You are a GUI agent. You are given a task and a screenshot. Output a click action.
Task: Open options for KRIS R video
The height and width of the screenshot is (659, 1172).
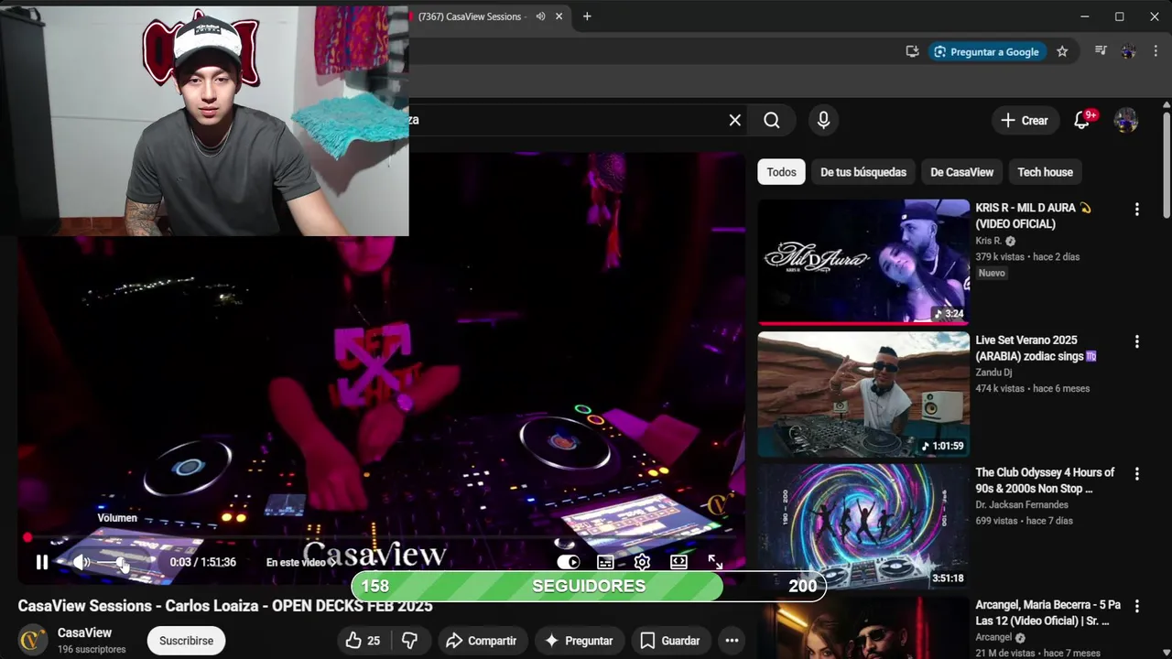pyautogui.click(x=1136, y=210)
